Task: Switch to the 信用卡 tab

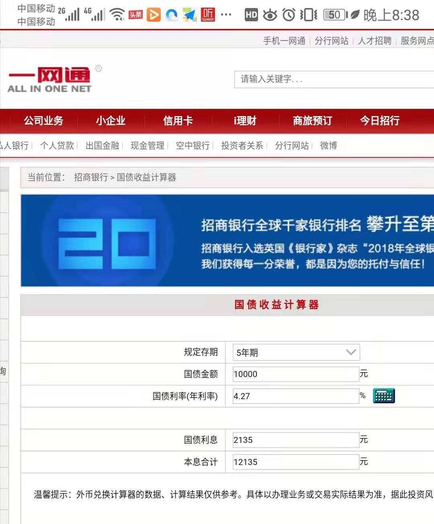Action: pos(178,120)
